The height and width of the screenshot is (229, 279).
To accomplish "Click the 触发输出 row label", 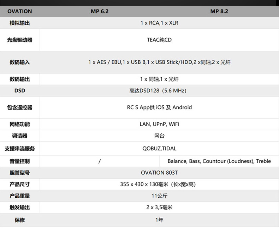I will tap(19, 208).
